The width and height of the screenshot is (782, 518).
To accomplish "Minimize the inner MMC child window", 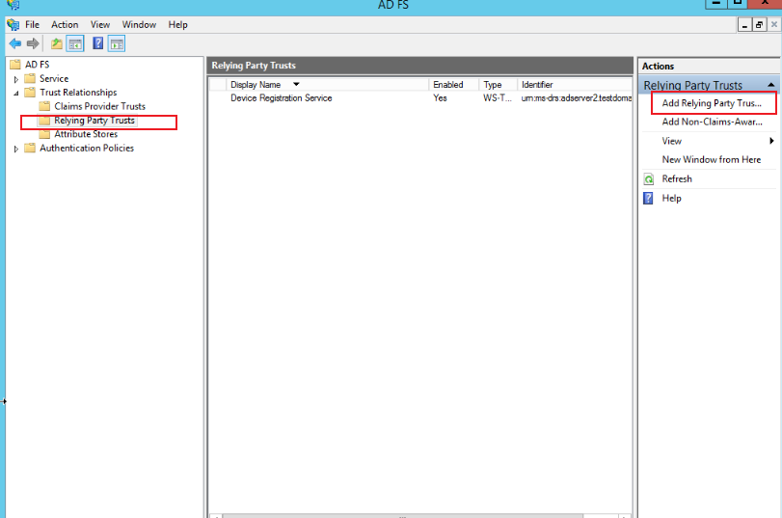I will point(744,24).
